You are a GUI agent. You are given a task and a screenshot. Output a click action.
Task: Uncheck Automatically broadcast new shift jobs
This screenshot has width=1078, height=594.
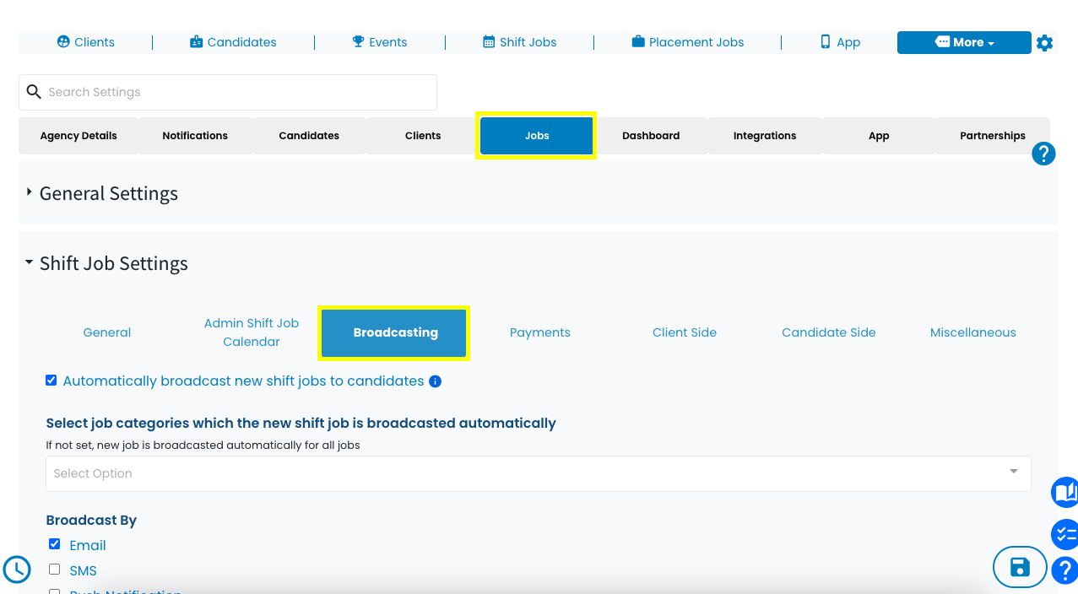point(51,381)
